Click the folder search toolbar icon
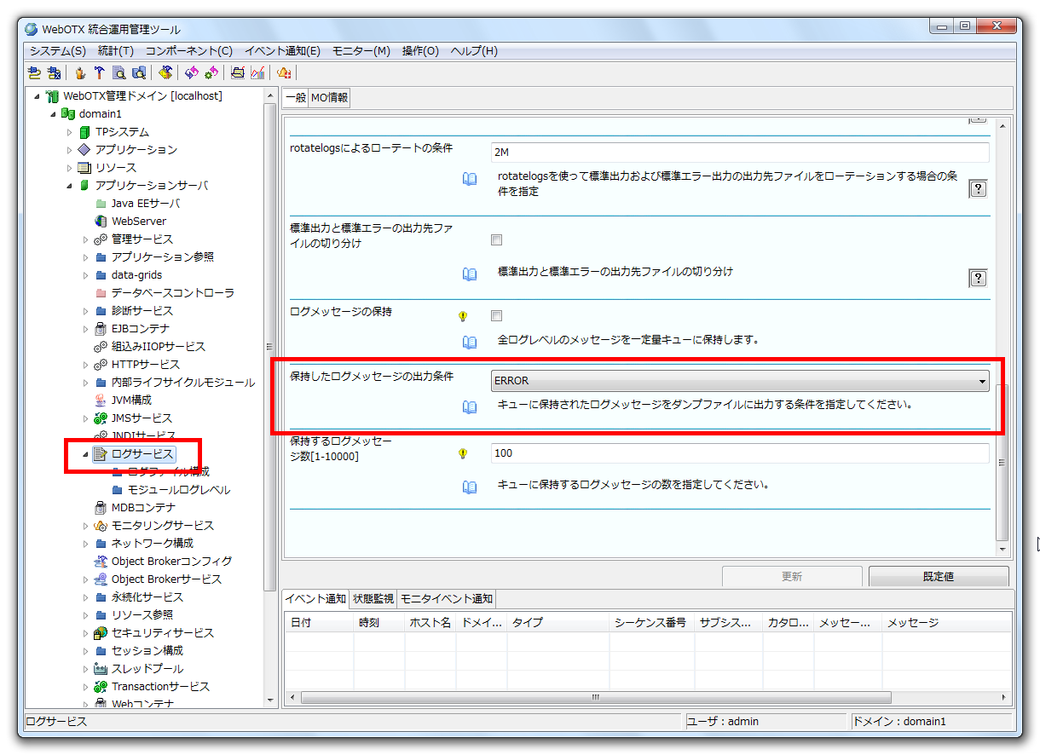This screenshot has height=755, width=1040. coord(140,72)
